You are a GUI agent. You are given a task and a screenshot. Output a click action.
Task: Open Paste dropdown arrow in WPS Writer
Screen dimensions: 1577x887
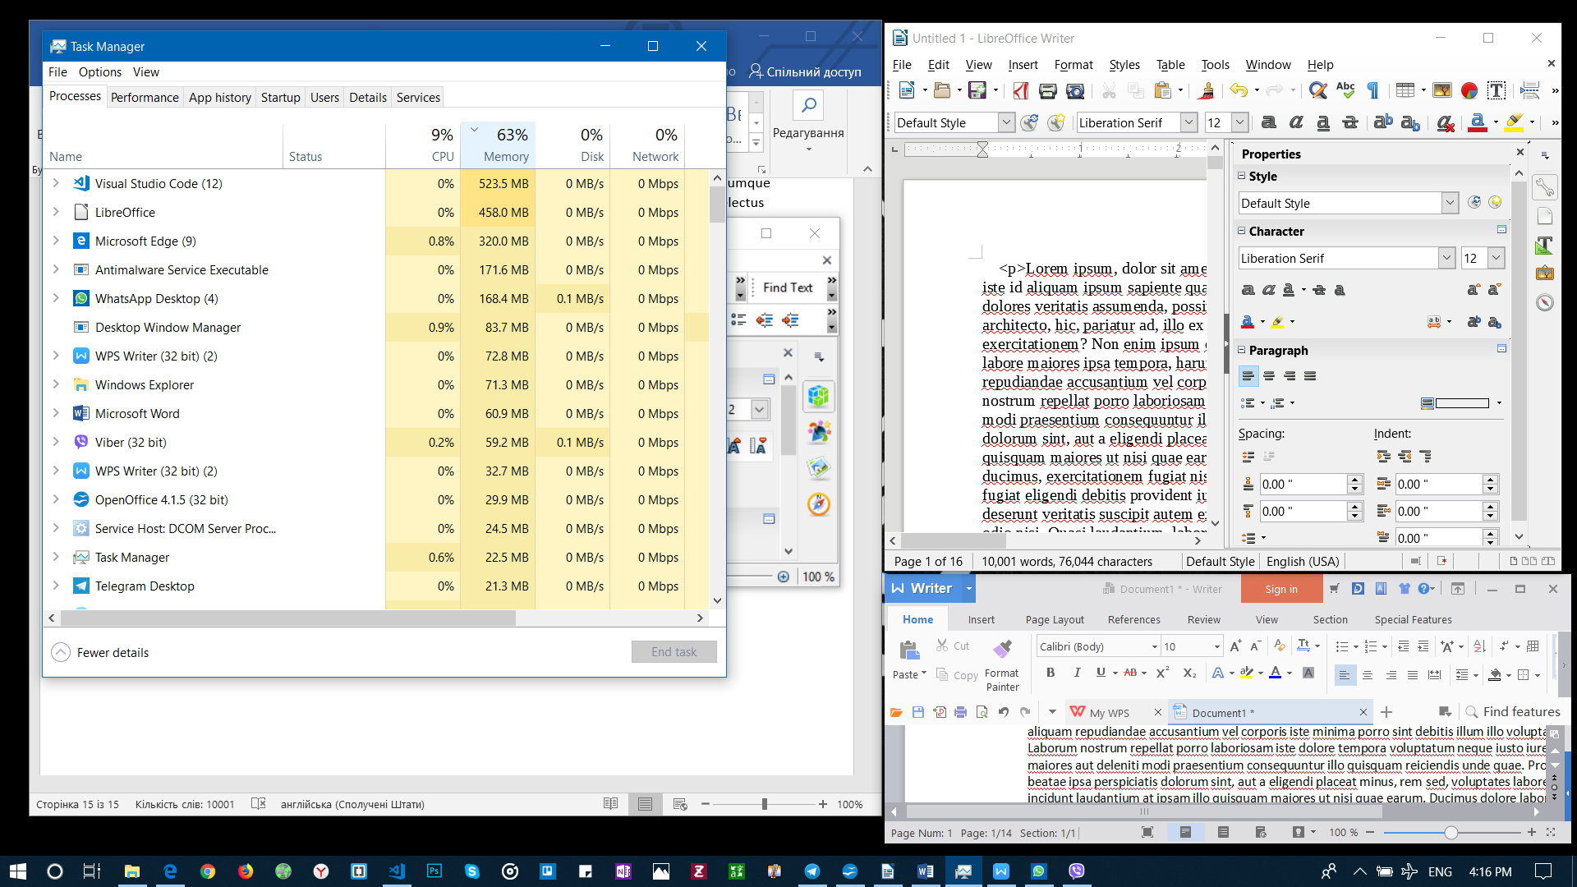(x=924, y=673)
